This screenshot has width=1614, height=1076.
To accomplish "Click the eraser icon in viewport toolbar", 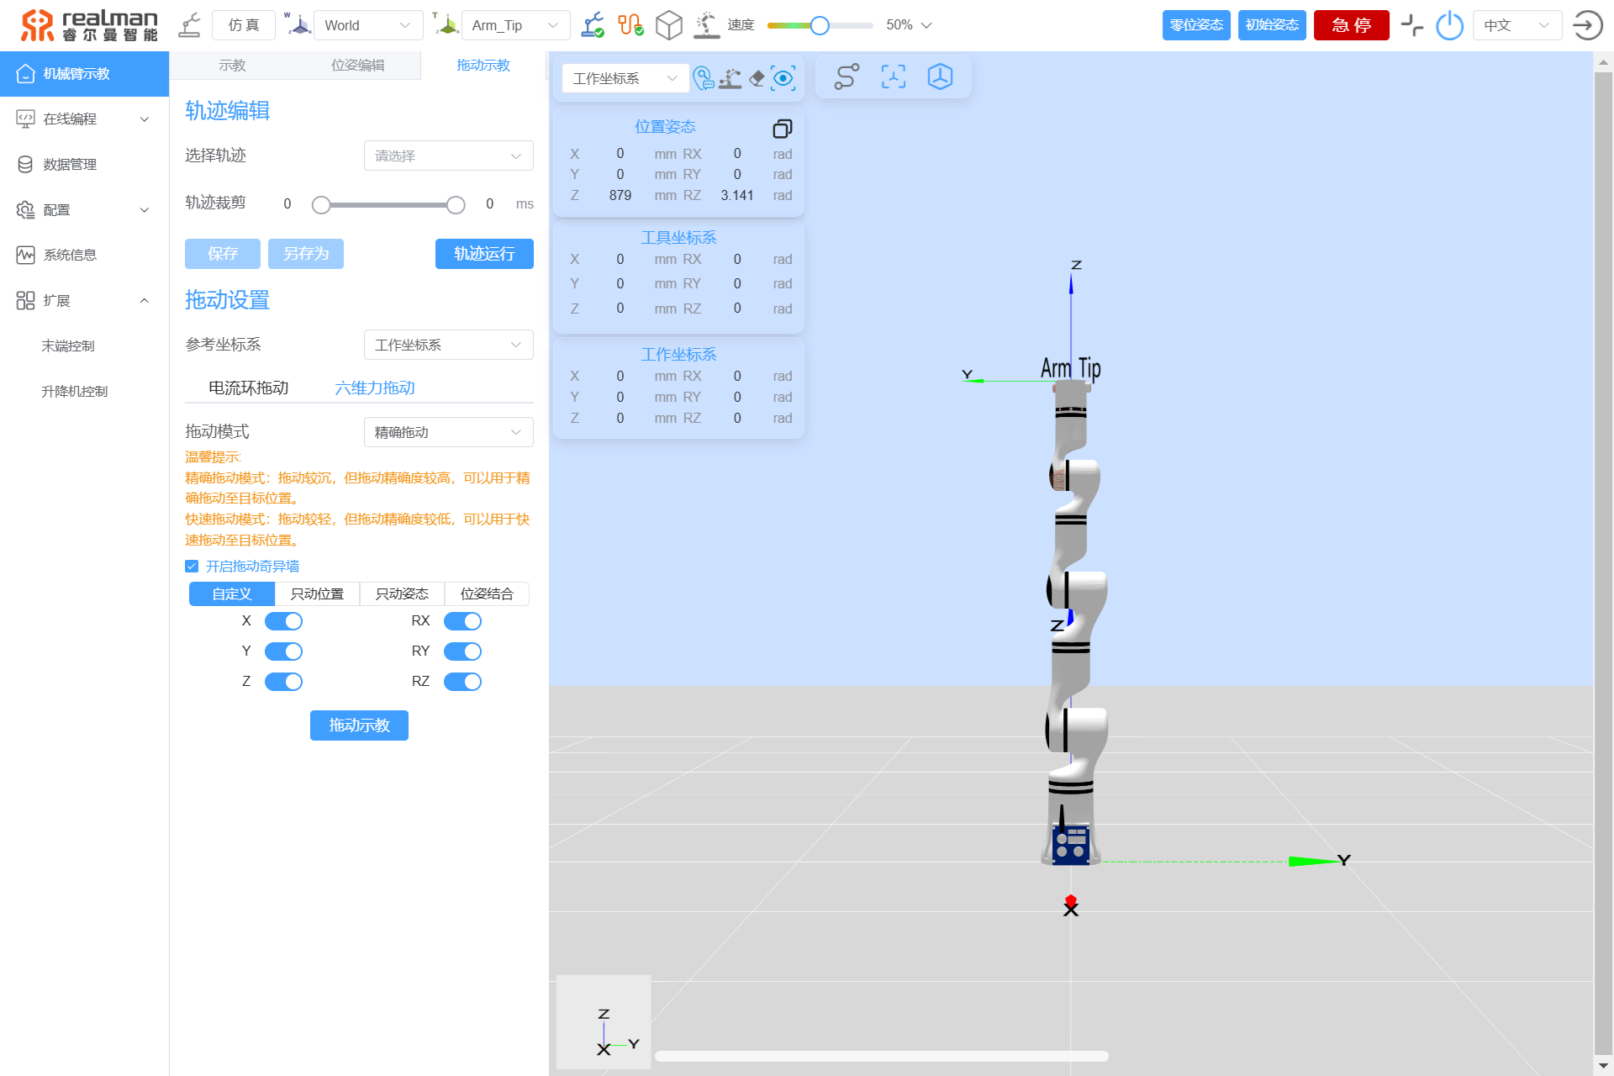I will [x=757, y=78].
